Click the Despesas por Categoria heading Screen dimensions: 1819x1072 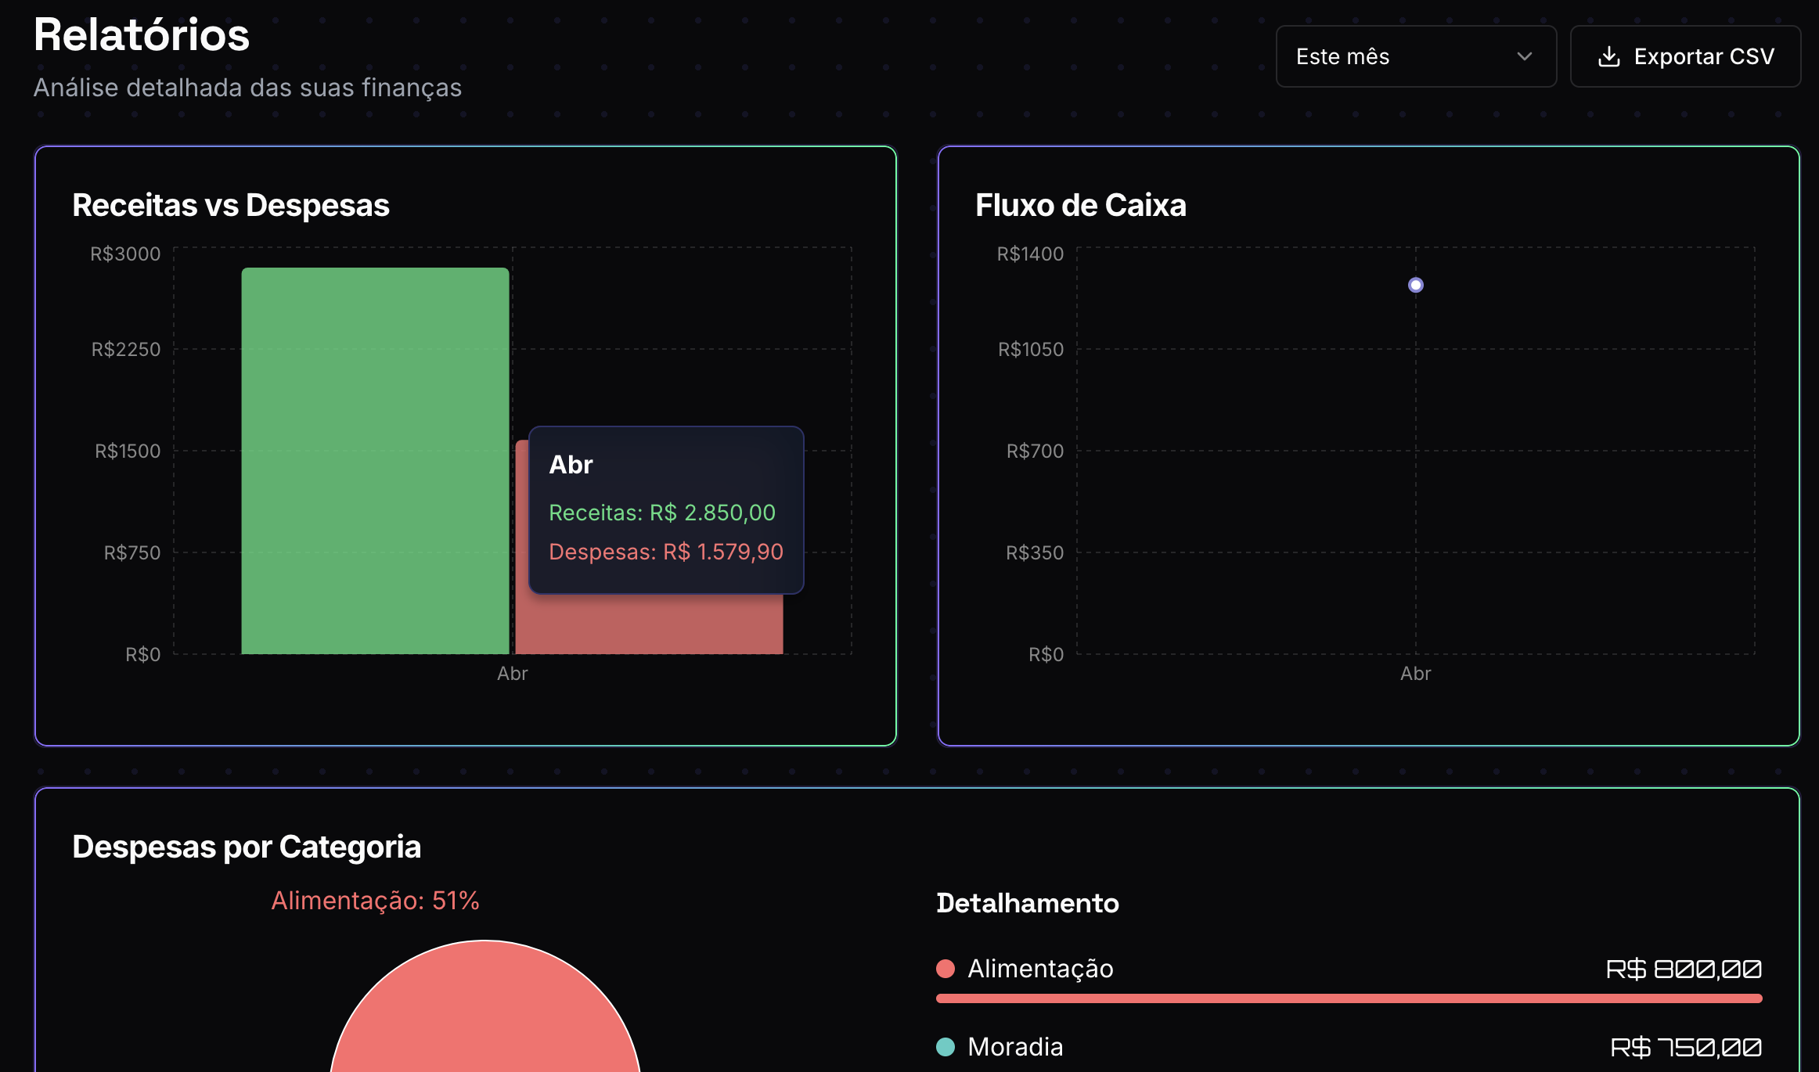[247, 847]
